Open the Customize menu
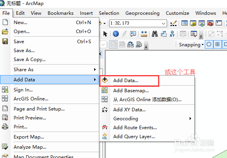The height and width of the screenshot is (158, 227). pyautogui.click(x=177, y=13)
